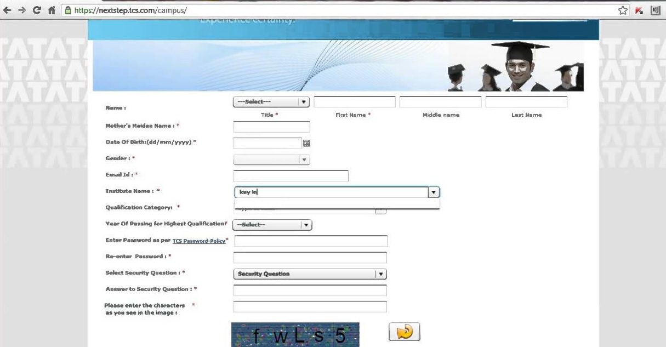
Task: Click Mother's Maiden Name field
Action: coord(271,127)
